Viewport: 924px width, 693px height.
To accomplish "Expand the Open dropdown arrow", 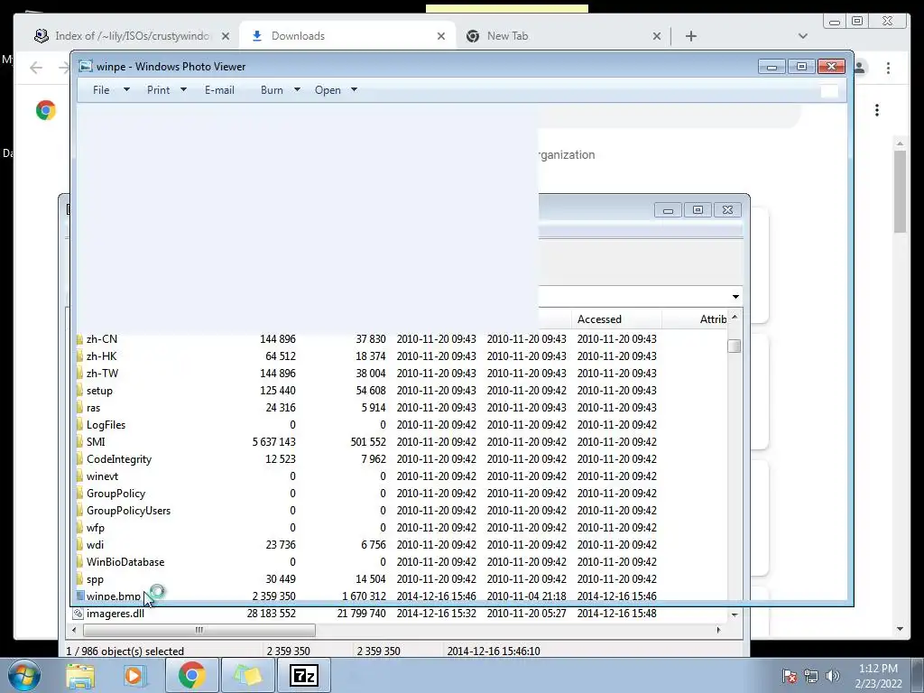I will click(354, 90).
